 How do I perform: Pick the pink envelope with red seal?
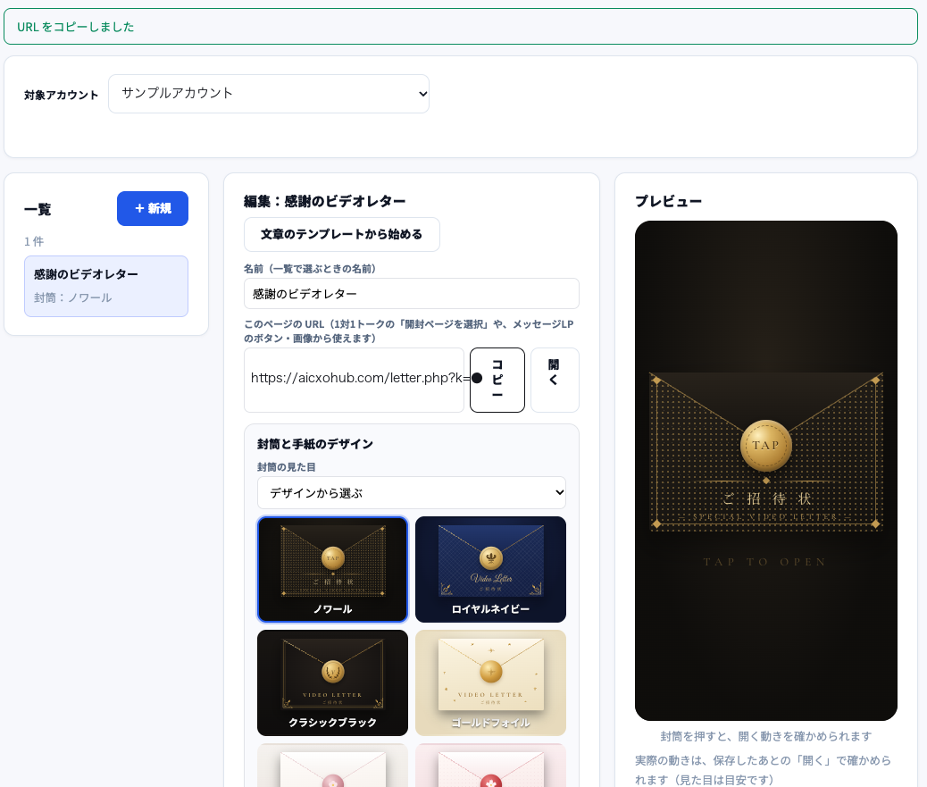tap(490, 766)
